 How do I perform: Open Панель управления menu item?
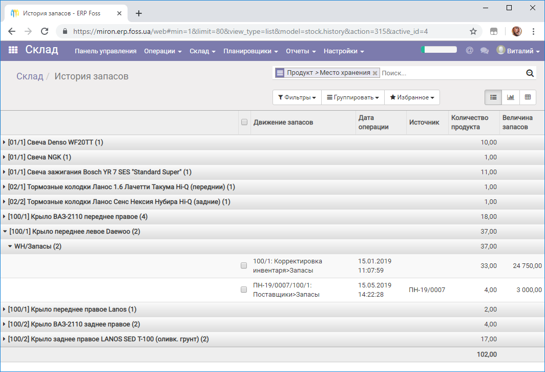pyautogui.click(x=106, y=51)
